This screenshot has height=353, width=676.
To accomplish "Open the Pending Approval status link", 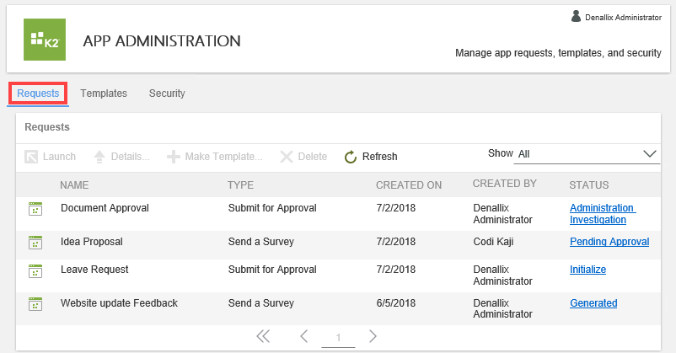I will (x=609, y=242).
